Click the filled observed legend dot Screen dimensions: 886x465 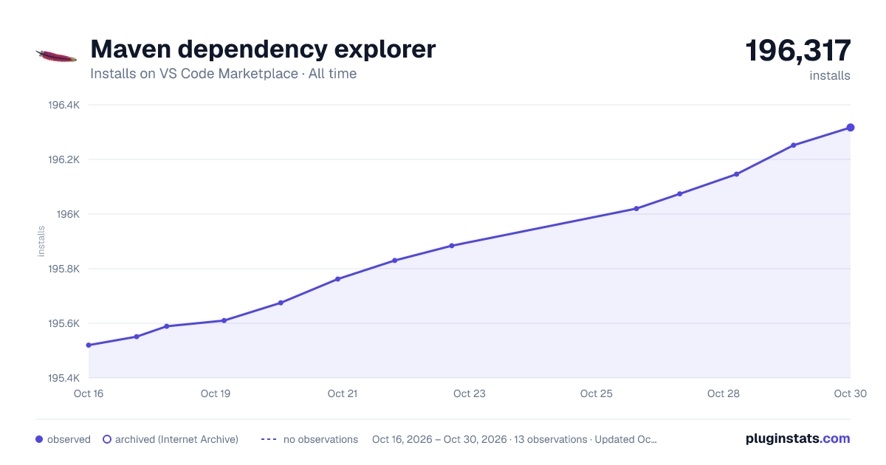(x=39, y=439)
